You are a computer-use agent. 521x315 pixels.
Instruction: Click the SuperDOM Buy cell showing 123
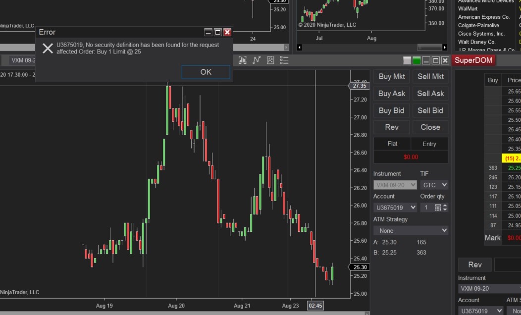(493, 187)
